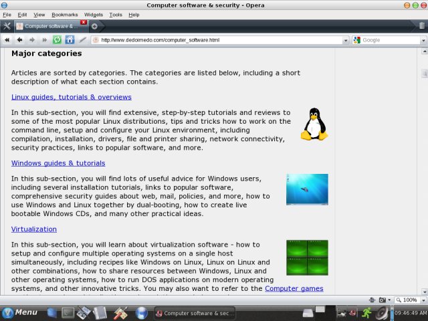Reload the current page

pos(57,40)
